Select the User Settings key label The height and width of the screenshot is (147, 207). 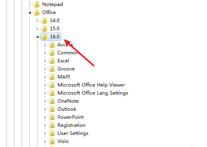(73, 133)
